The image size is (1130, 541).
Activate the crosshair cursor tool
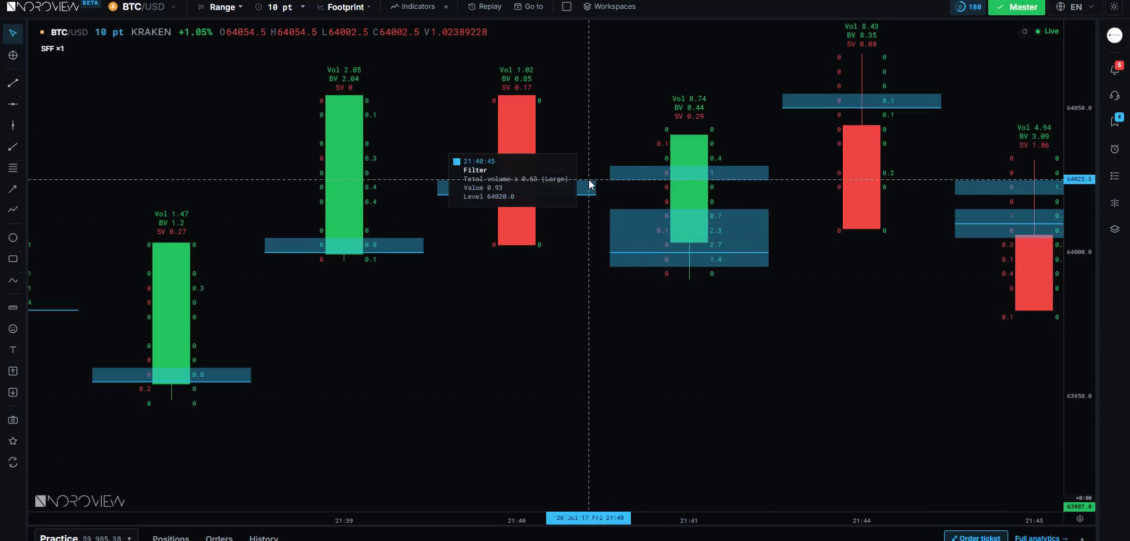coord(13,55)
